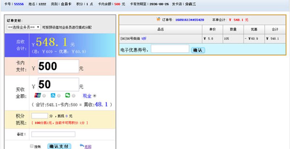Click the row total cell ¥ 548.1
The image size is (290, 149).
(275, 39)
